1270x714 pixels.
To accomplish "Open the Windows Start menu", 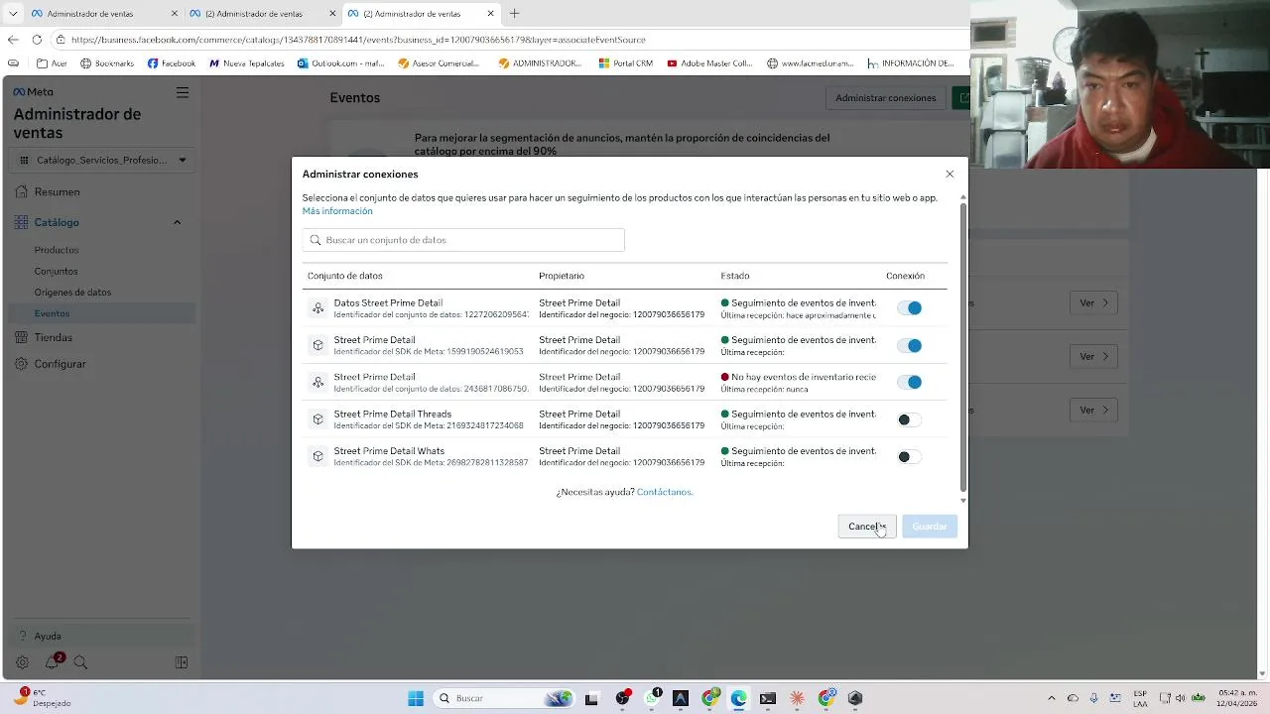I will point(416,698).
